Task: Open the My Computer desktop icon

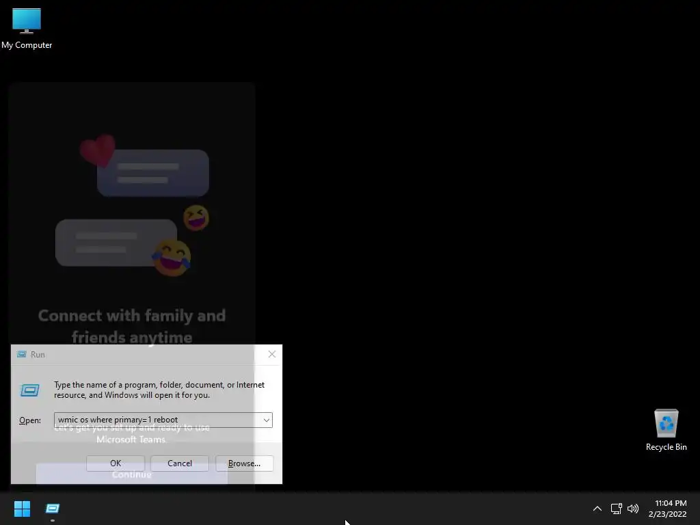Action: point(27,27)
